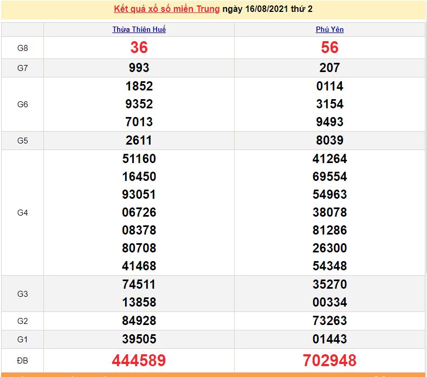Screen dimensions: 427x377
Task: Select the G6 number 9352
Action: (139, 104)
